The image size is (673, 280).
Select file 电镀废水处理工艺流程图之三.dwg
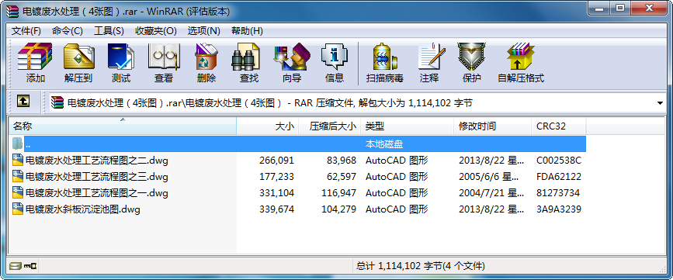pos(96,177)
